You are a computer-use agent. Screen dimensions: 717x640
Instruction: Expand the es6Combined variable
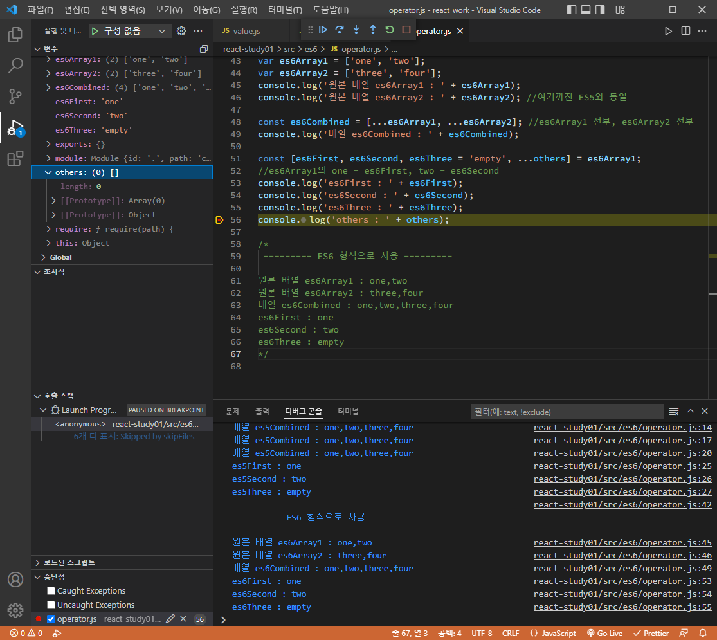pyautogui.click(x=48, y=87)
